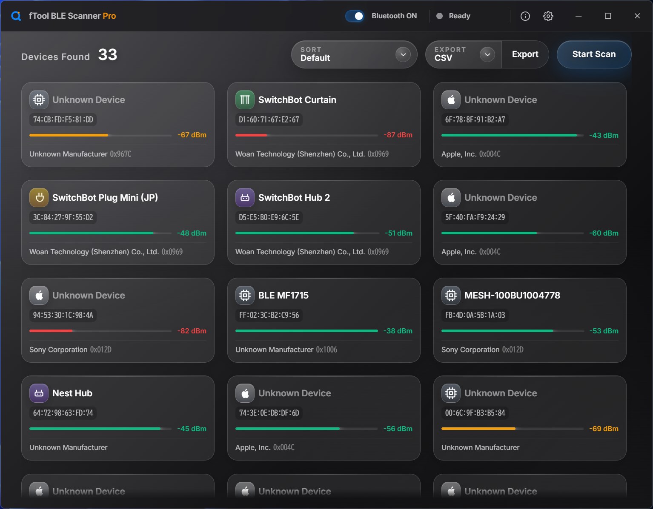
Task: Click the MESH-100BU1004778 device name
Action: 512,296
